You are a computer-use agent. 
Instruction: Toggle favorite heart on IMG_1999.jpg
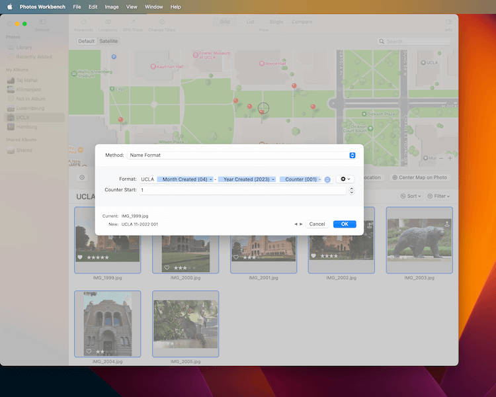80,257
